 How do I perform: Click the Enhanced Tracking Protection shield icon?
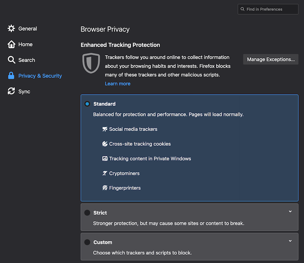click(91, 63)
